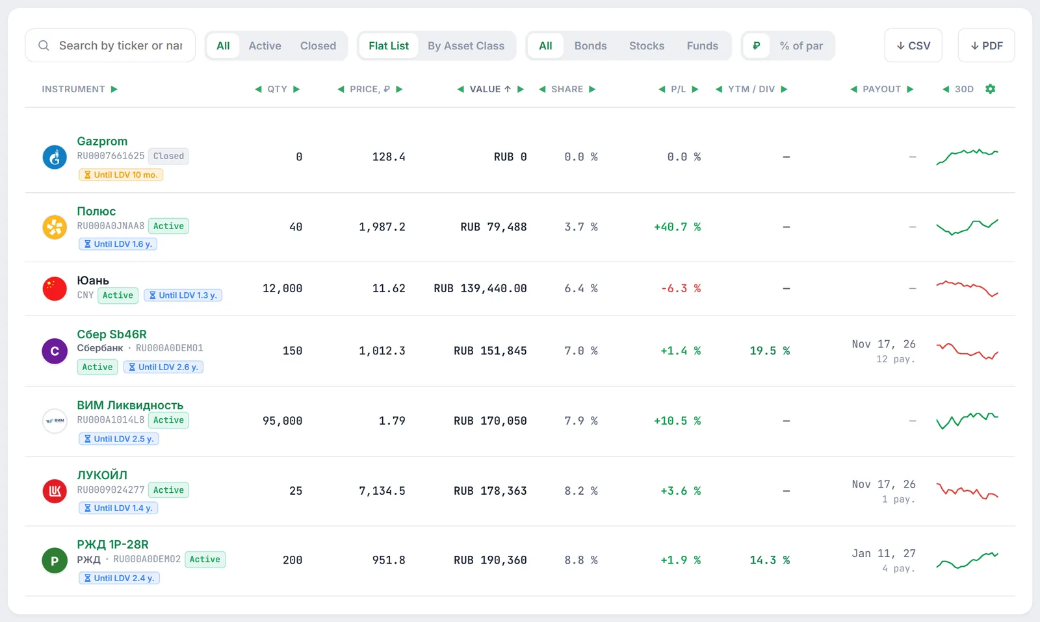1040x622 pixels.
Task: Show All positions status filter
Action: point(223,45)
